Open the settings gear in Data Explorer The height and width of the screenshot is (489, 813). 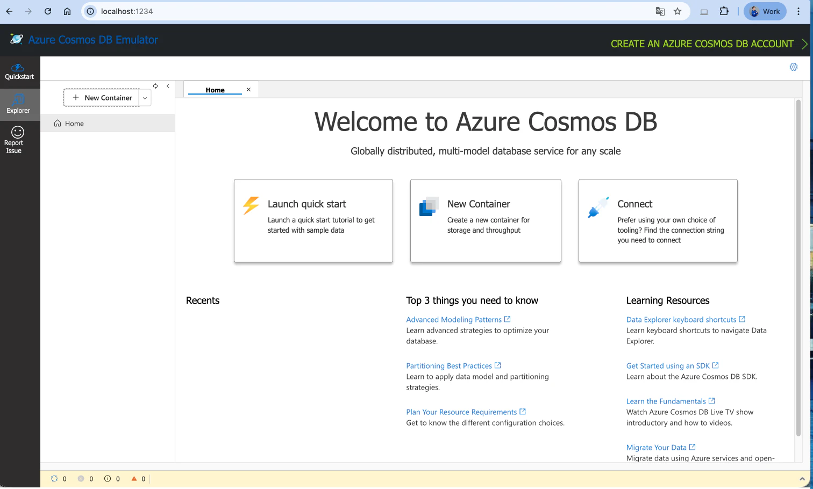(x=794, y=67)
